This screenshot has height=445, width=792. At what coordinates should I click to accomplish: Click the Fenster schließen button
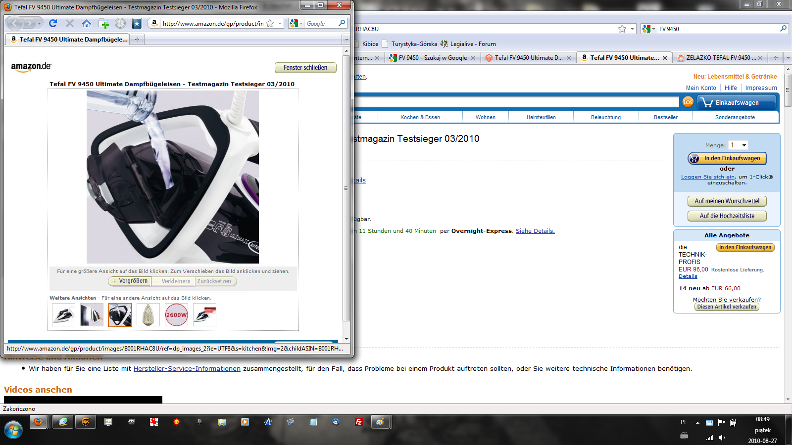point(305,68)
